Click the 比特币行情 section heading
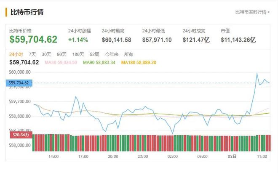 point(27,12)
